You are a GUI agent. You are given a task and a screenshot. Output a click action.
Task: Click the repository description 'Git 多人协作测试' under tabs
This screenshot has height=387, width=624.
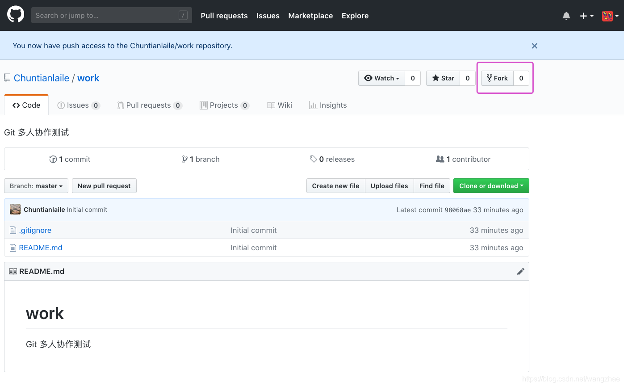[37, 132]
